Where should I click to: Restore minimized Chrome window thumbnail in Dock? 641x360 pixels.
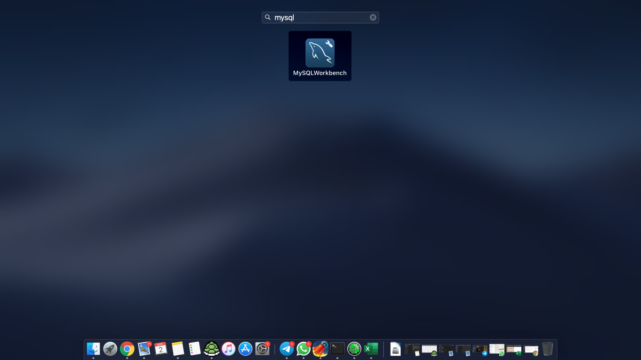tap(531, 350)
